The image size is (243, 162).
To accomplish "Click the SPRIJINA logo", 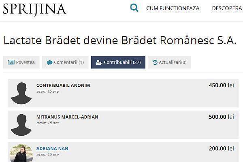I will point(34,9).
